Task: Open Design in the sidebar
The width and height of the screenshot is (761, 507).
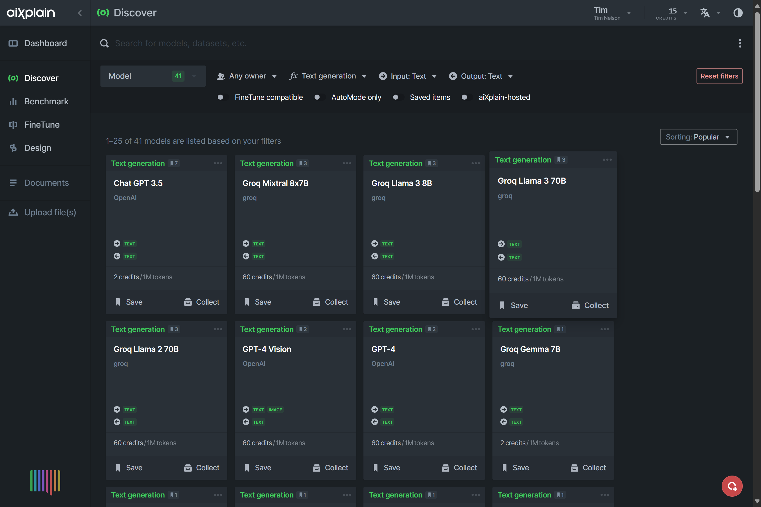Action: click(45, 148)
